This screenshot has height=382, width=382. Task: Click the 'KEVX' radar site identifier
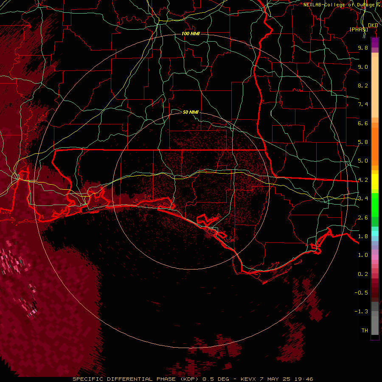248,379
